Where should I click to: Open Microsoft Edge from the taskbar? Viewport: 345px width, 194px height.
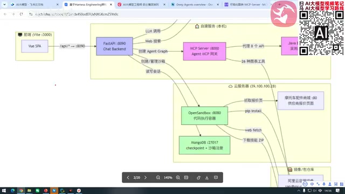click(12, 190)
